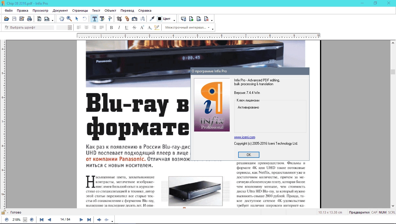This screenshot has width=396, height=224.
Task: Toggle Superscript formatting
Action: coord(142,27)
